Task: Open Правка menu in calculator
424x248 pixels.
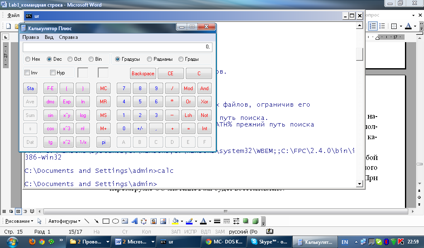Action: (x=31, y=37)
